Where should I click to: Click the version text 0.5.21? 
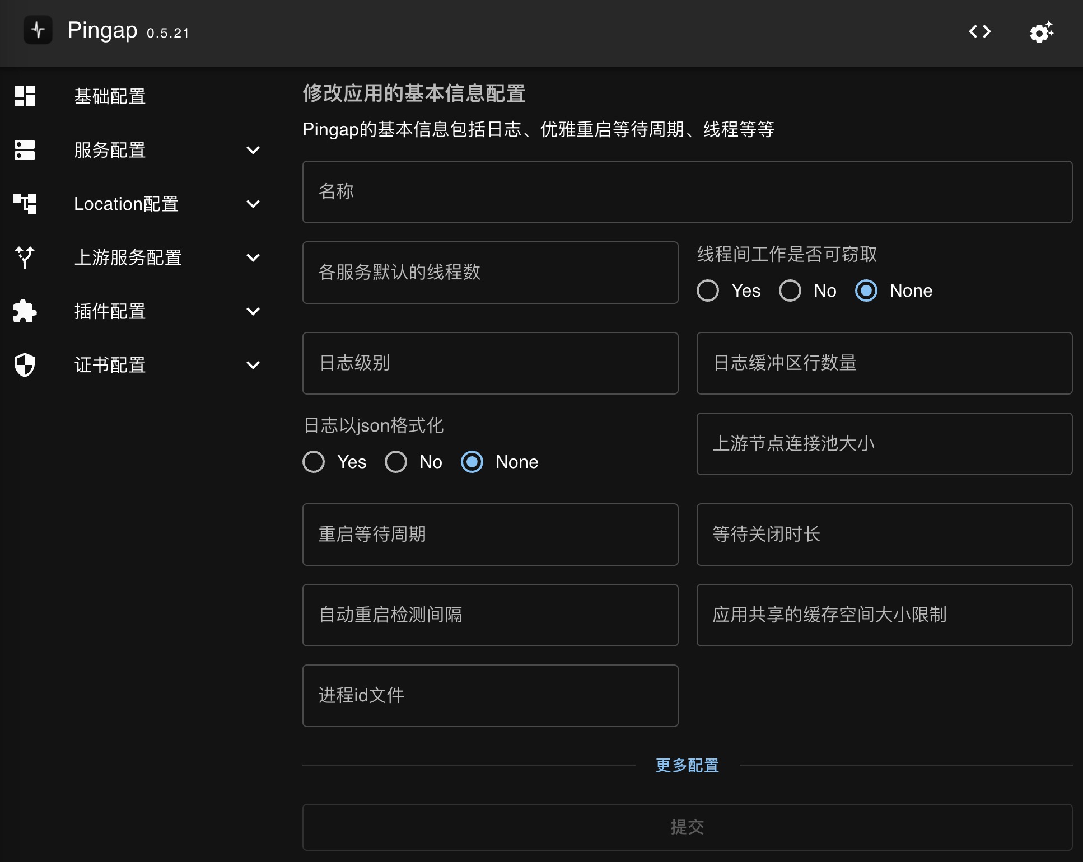pyautogui.click(x=168, y=33)
